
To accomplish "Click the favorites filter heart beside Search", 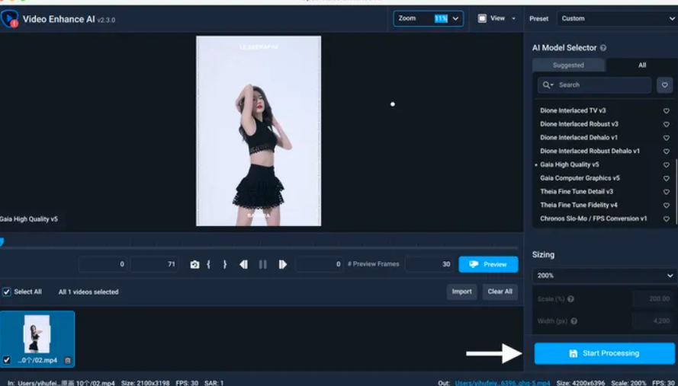I will coord(665,85).
